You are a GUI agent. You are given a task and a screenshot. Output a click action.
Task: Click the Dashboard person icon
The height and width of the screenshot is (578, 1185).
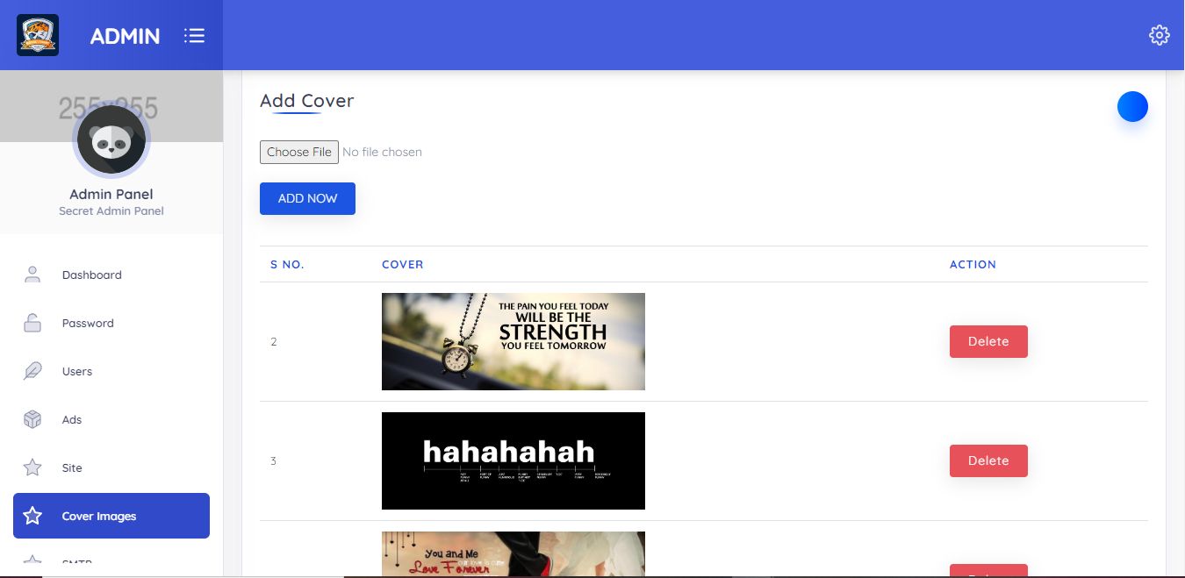(32, 275)
